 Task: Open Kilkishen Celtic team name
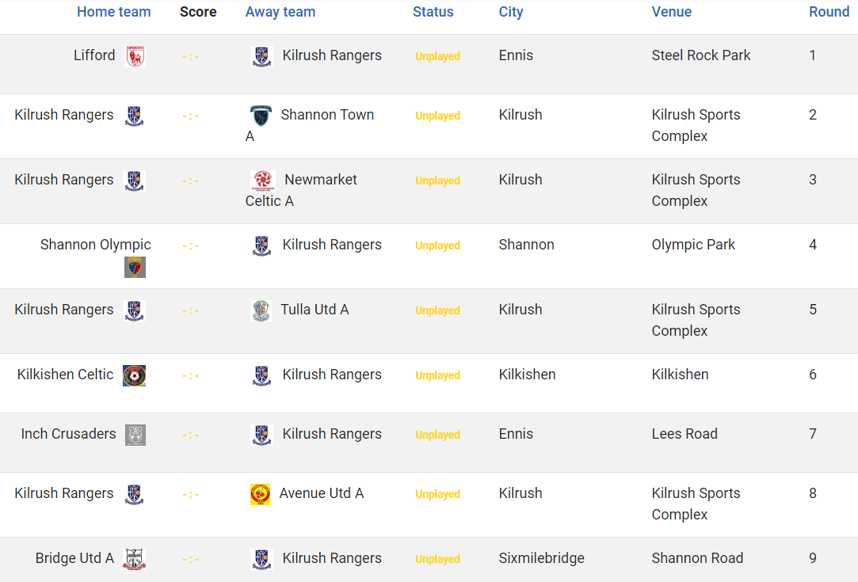click(x=65, y=374)
